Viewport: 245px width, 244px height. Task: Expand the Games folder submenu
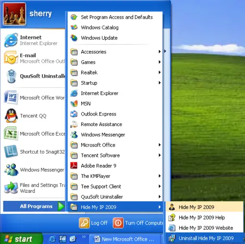click(115, 62)
